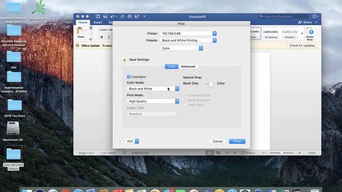The width and height of the screenshot is (342, 192).
Task: Select the ISH folder on desktop
Action: coord(14,57)
